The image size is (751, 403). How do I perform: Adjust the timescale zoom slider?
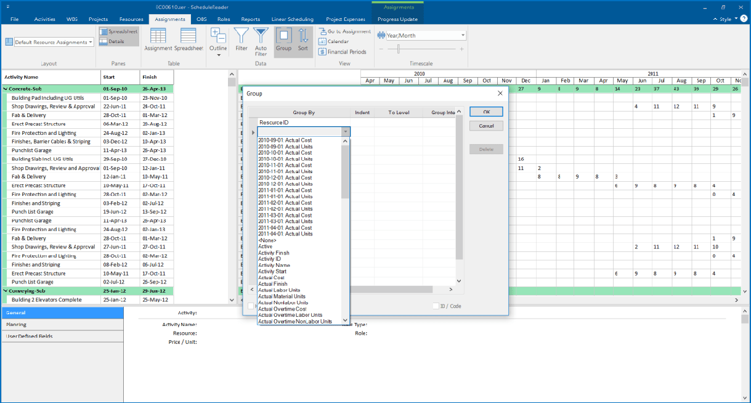coord(399,49)
